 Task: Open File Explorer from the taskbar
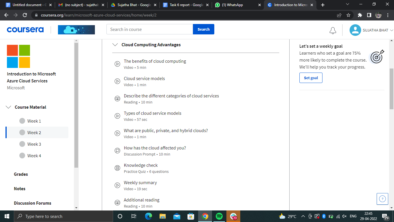[x=163, y=216]
